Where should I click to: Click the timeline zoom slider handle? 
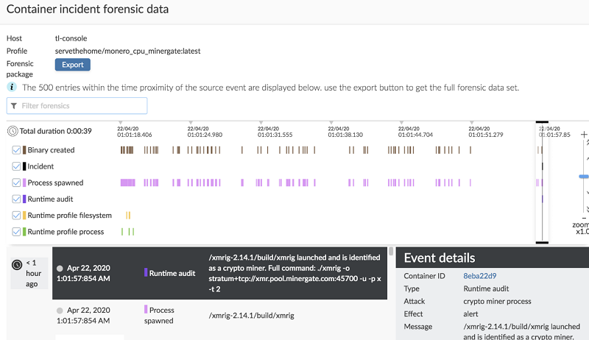click(x=584, y=177)
